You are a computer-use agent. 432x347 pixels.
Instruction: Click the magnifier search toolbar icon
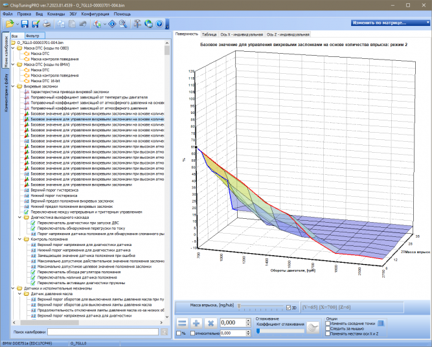123,24
